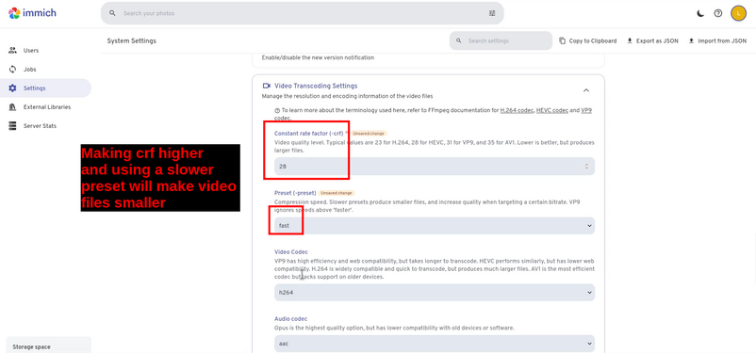Click the External Libraries icon
The height and width of the screenshot is (353, 756).
coord(13,107)
